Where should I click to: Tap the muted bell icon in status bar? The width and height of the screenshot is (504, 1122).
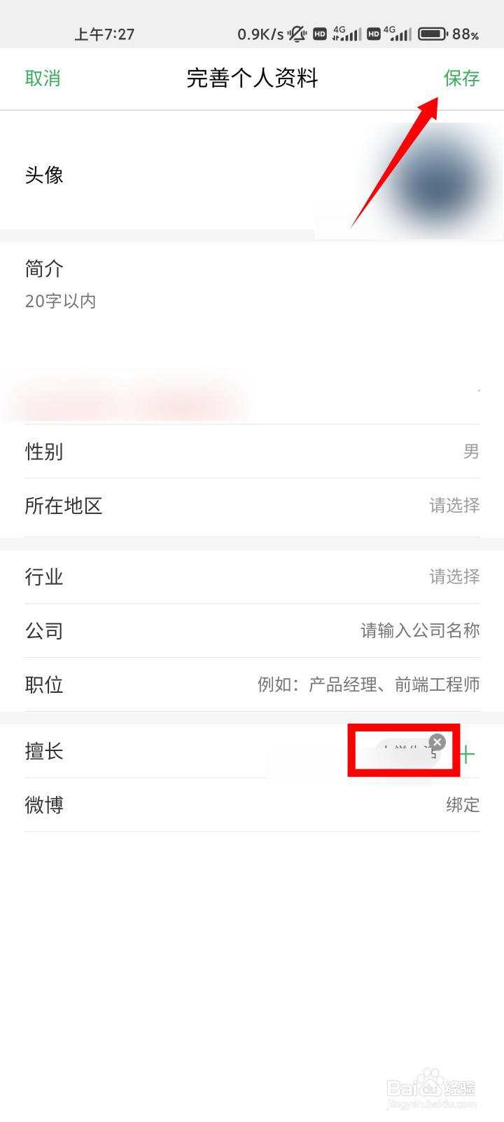(x=297, y=34)
